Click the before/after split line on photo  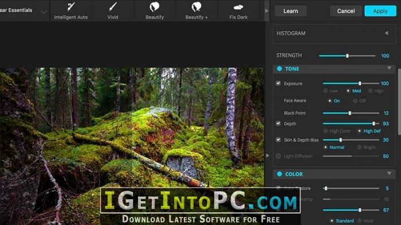pos(132,127)
